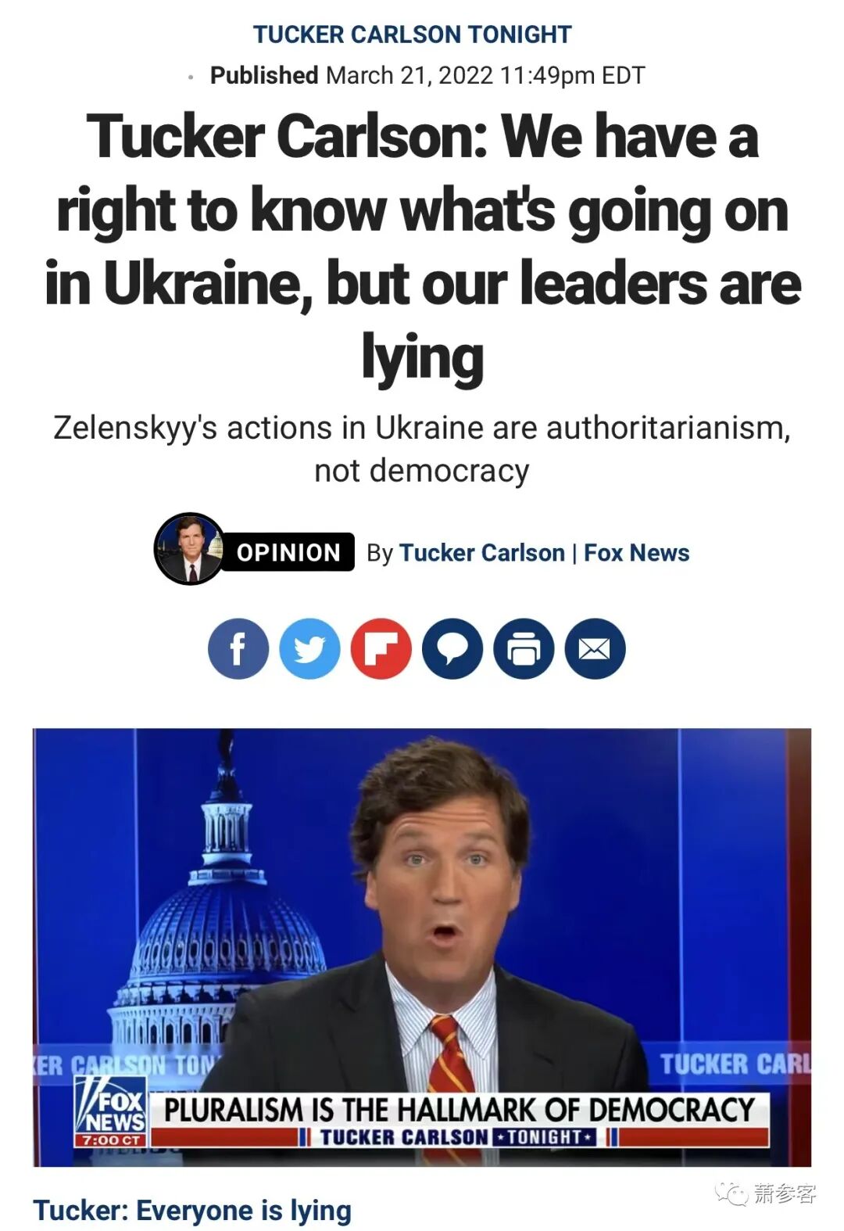
Task: Share article via Twitter icon
Action: click(x=309, y=648)
